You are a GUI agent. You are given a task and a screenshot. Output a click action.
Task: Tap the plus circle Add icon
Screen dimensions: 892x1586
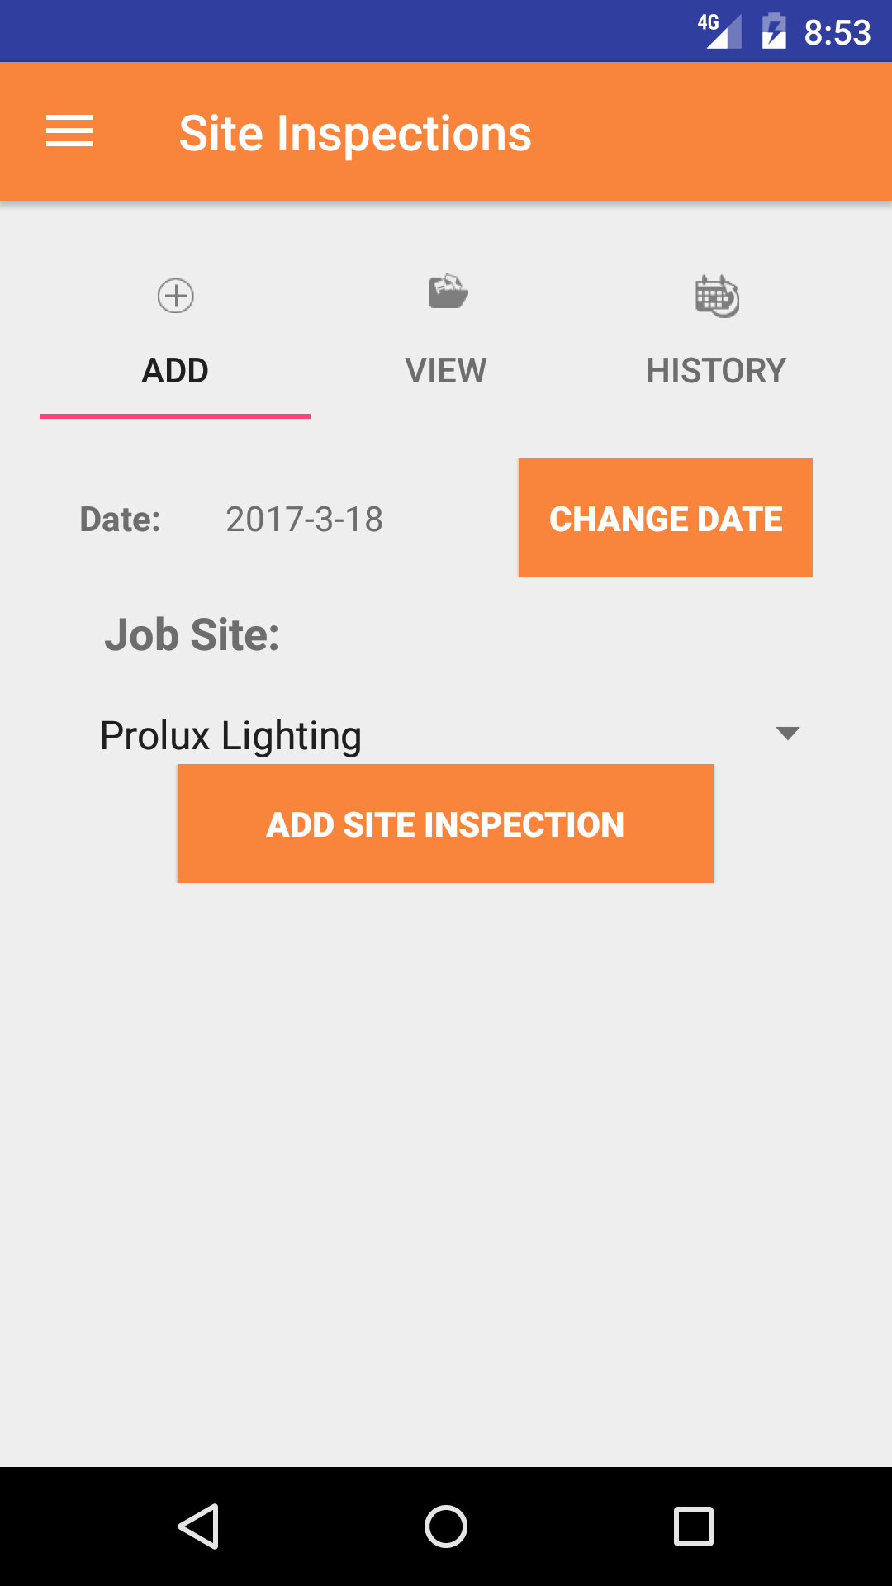175,296
